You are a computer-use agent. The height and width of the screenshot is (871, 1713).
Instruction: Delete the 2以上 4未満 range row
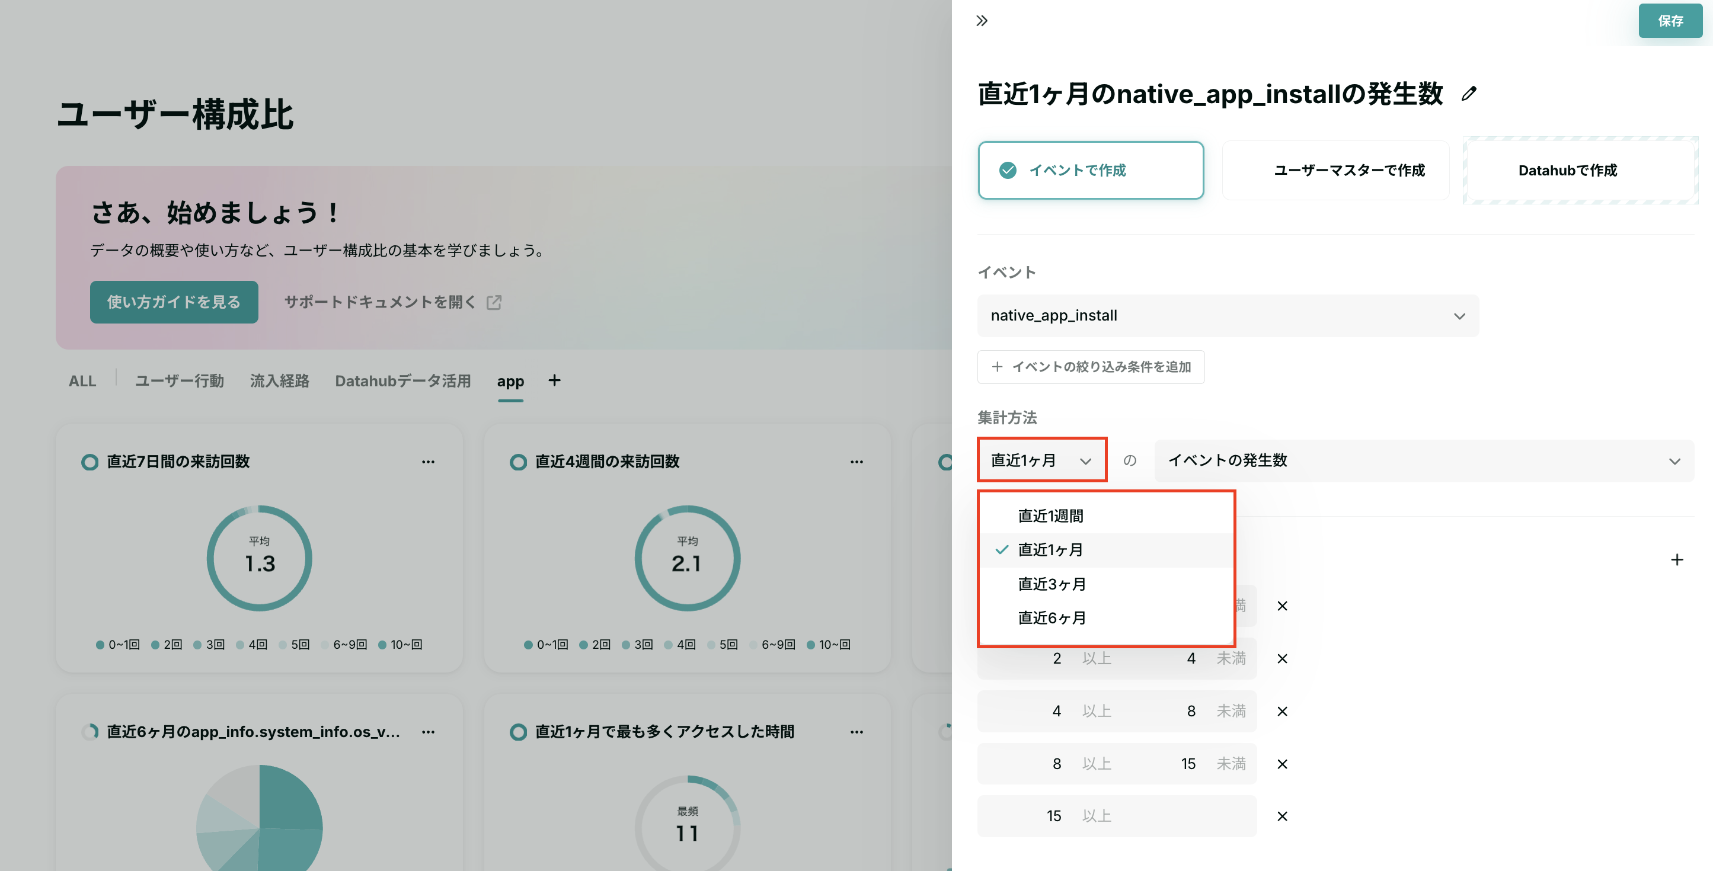1282,658
